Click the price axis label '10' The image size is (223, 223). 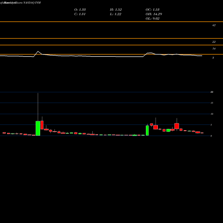[x=212, y=114]
